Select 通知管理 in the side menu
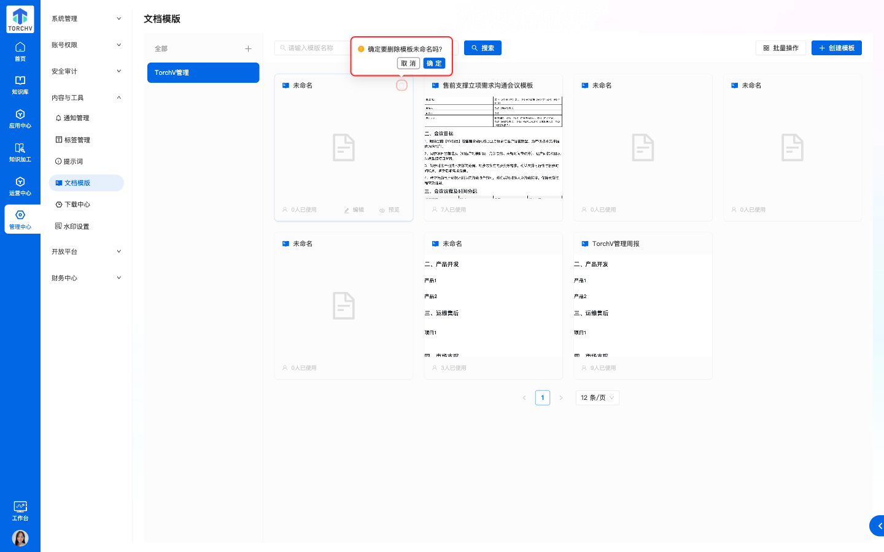The height and width of the screenshot is (552, 884). coord(76,118)
